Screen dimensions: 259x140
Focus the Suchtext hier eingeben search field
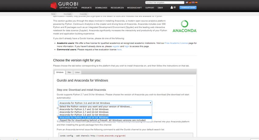point(165,2)
